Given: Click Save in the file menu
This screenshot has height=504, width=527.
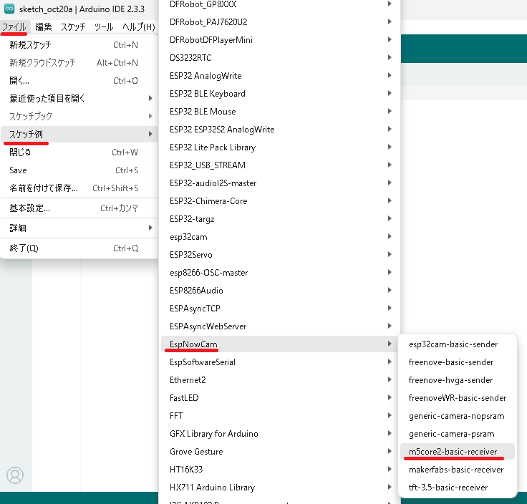Looking at the screenshot, I should click(x=79, y=170).
